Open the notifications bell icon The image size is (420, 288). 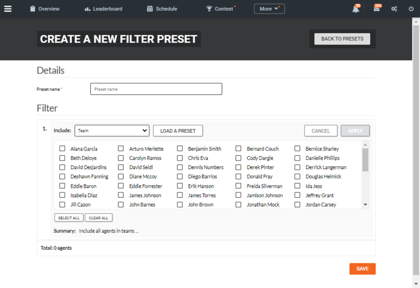click(356, 9)
